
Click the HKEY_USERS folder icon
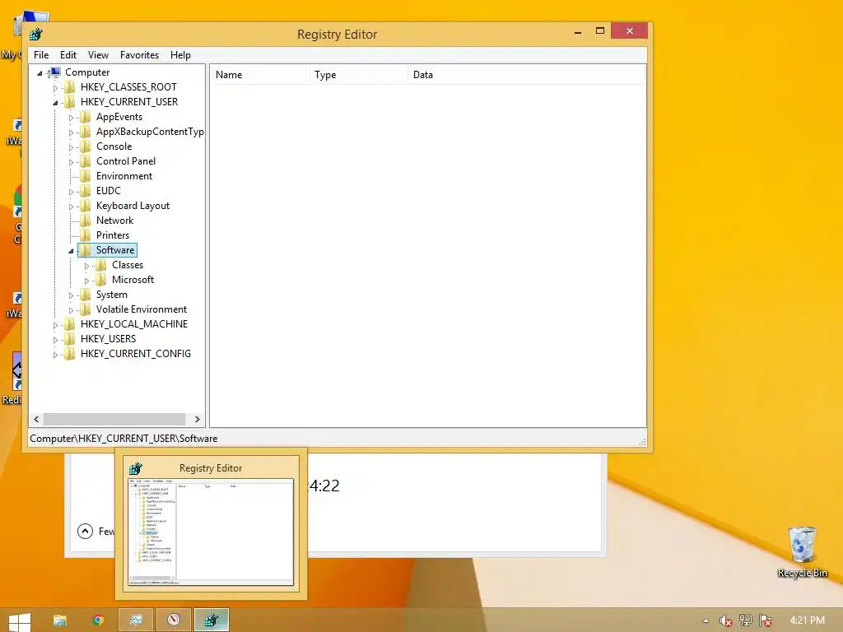[69, 339]
